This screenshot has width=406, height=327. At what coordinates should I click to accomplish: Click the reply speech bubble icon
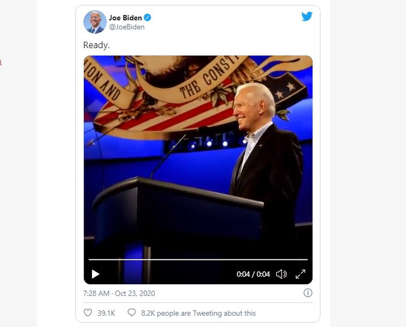click(132, 313)
